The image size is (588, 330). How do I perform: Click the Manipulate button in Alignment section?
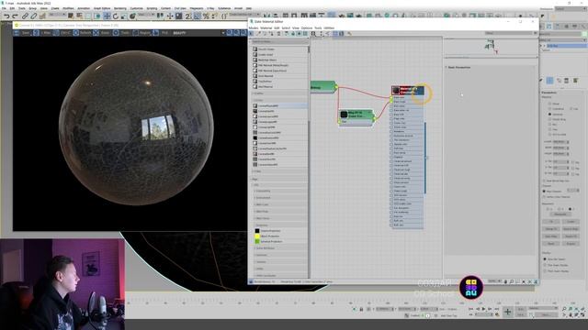tap(560, 214)
